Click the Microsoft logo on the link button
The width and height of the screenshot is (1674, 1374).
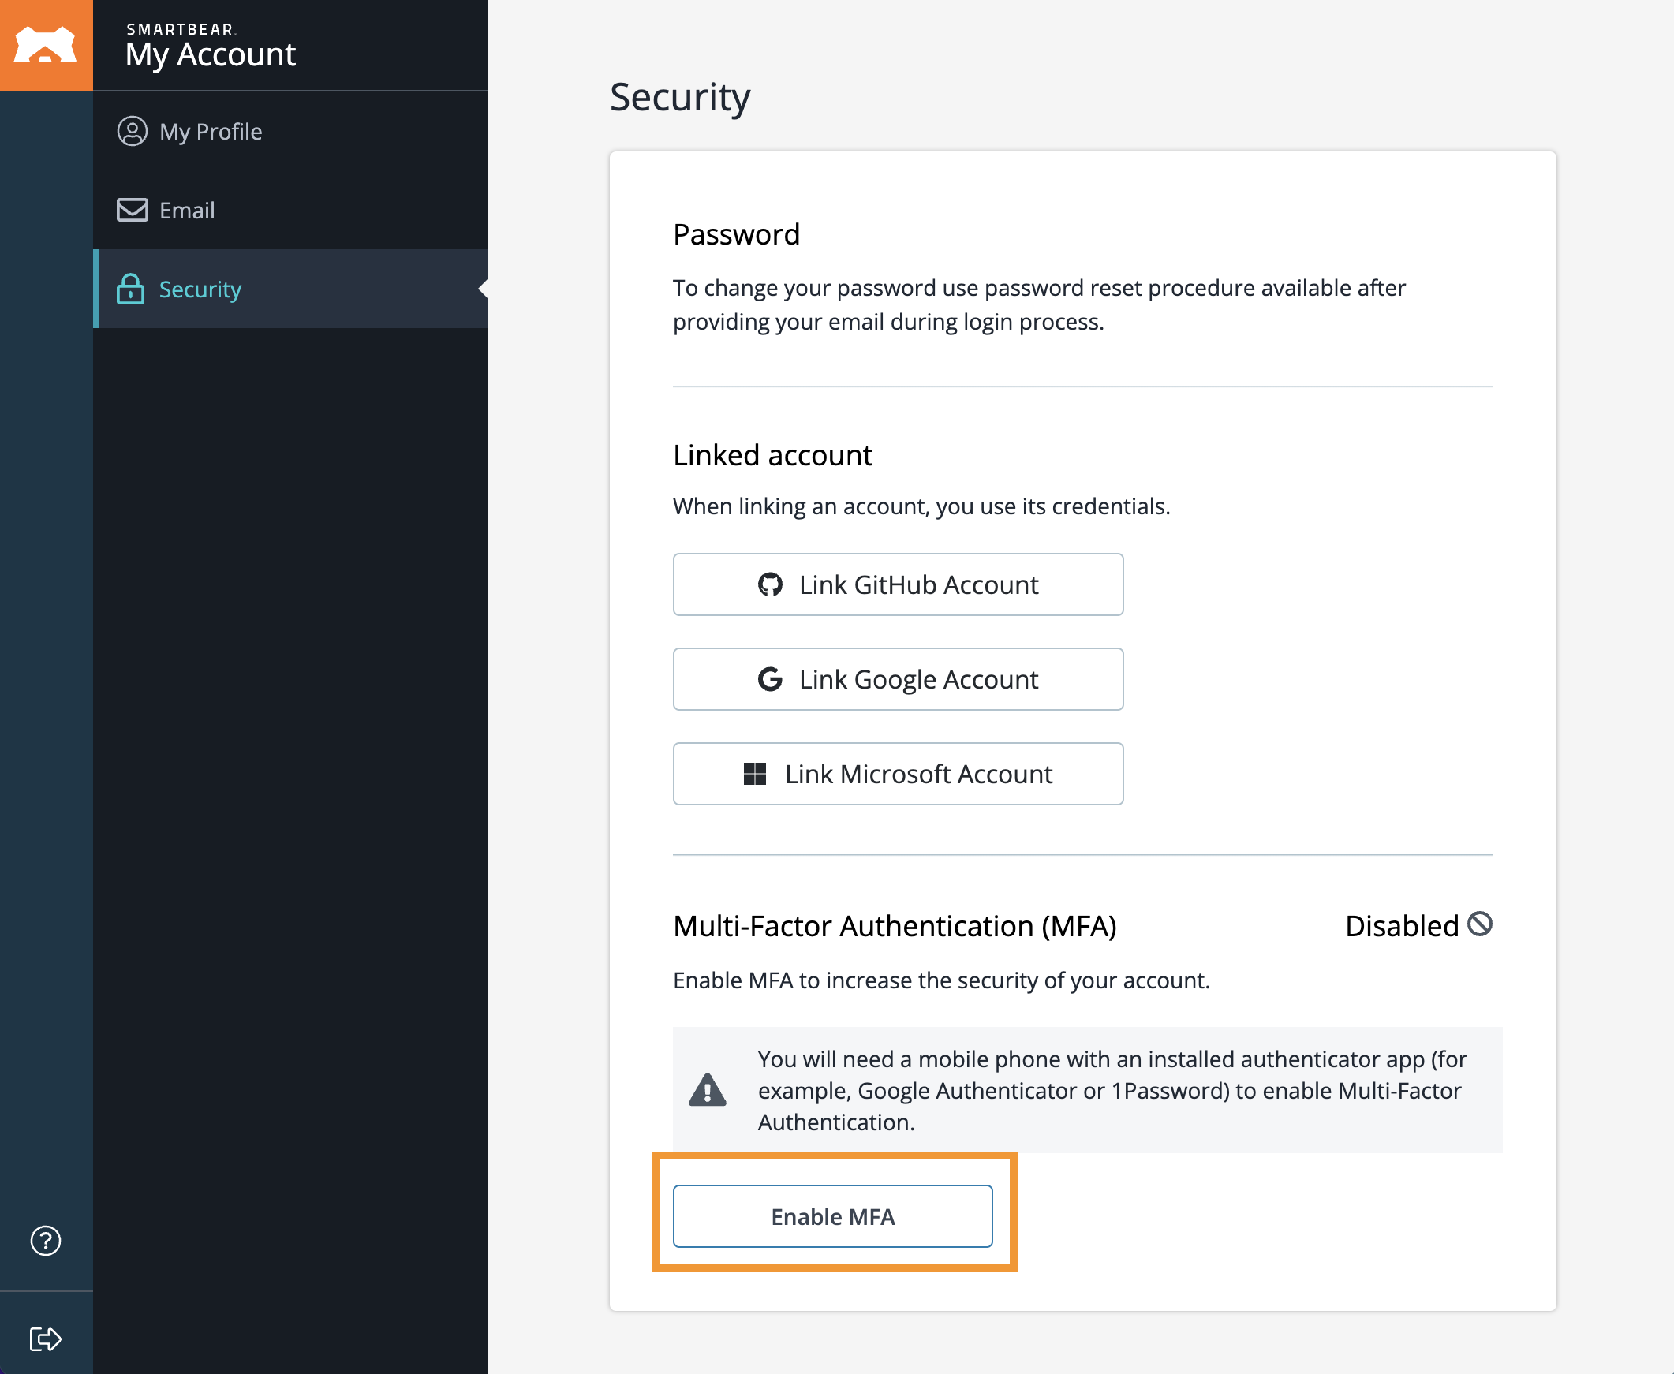click(756, 773)
